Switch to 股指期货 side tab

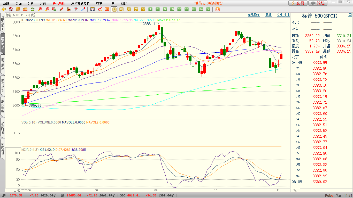coord(3,64)
